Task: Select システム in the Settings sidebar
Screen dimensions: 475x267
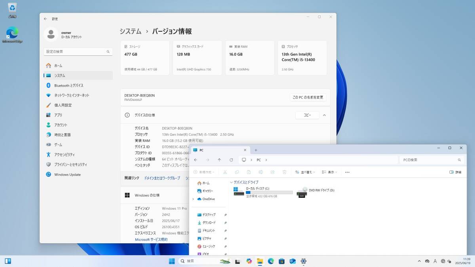Action: (78, 76)
